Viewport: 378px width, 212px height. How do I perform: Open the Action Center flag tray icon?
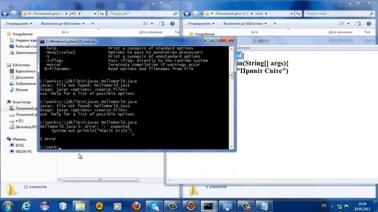tap(347, 206)
